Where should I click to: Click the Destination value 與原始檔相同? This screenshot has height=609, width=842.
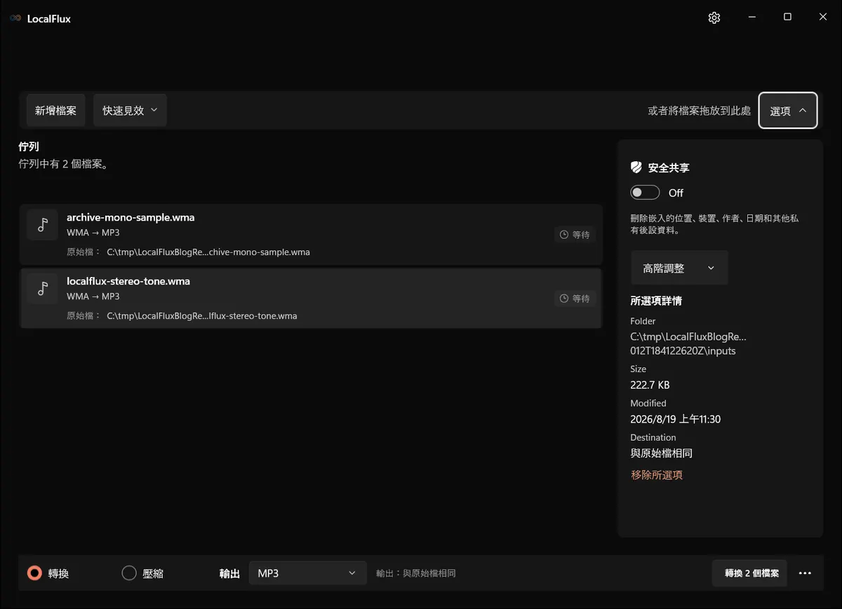(662, 453)
